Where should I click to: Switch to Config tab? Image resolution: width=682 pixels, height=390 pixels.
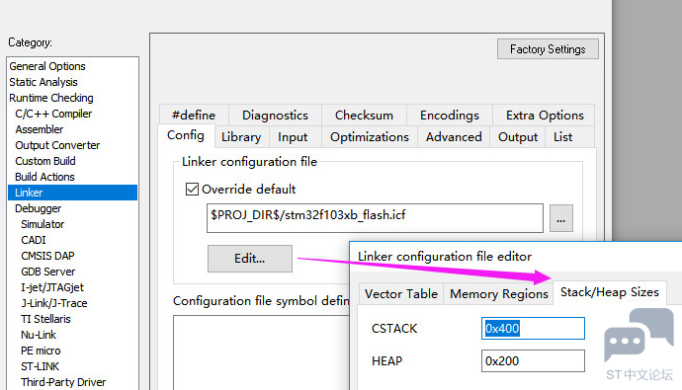point(186,135)
